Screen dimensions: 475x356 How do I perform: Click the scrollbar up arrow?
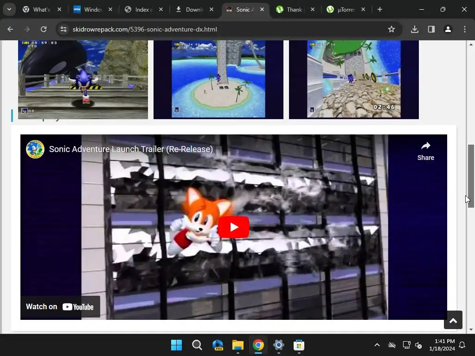point(471,44)
